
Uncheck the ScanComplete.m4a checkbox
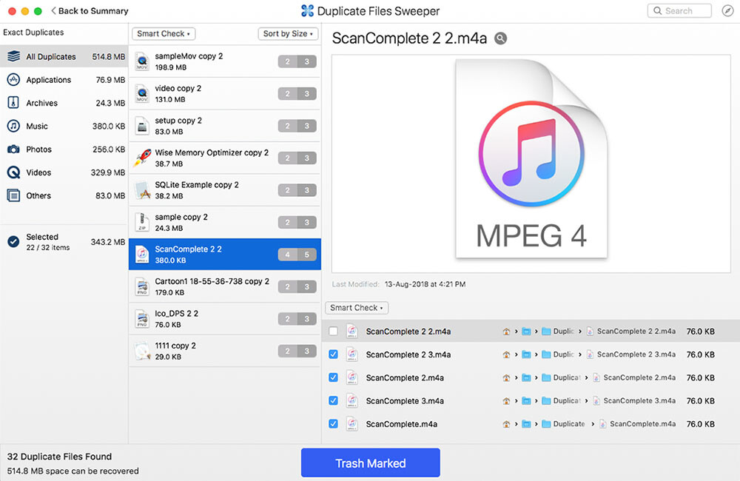(x=333, y=424)
